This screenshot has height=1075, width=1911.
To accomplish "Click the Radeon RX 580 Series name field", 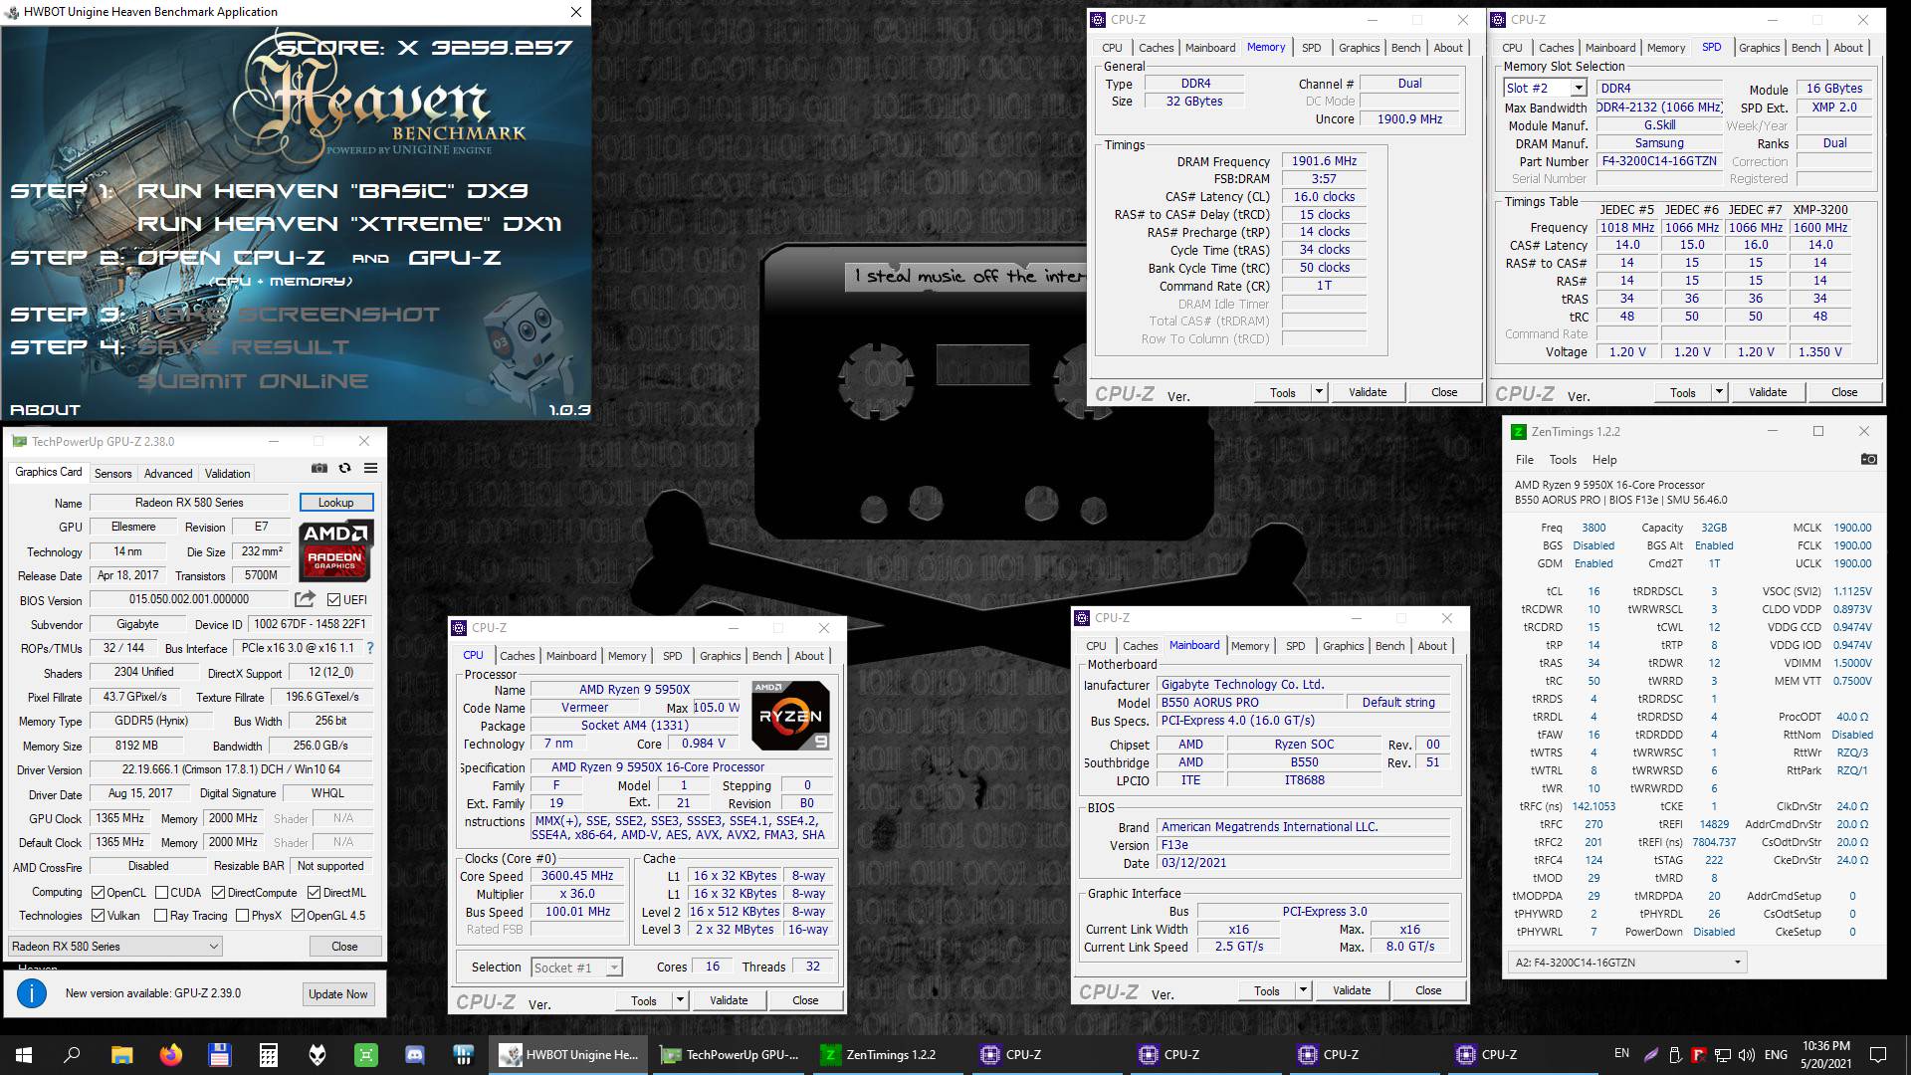I will (189, 503).
